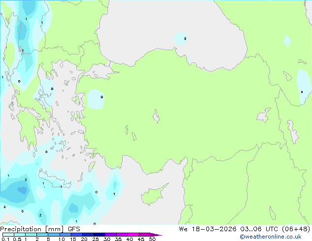Click the '40' legend label
The image size is (312, 241).
129,239
